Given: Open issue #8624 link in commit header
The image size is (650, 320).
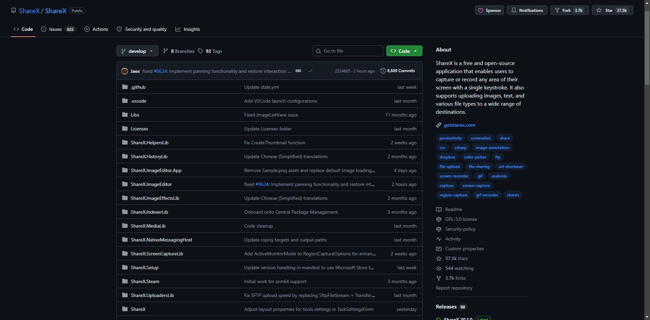Looking at the screenshot, I should tap(160, 71).
